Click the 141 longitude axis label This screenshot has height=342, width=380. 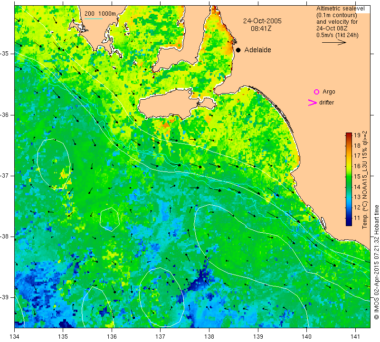(355, 336)
